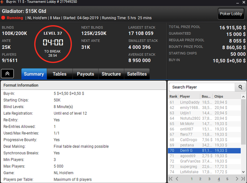This screenshot has width=247, height=183.
Task: Click the partypoker logo in title bar
Action: [x=2, y=2]
